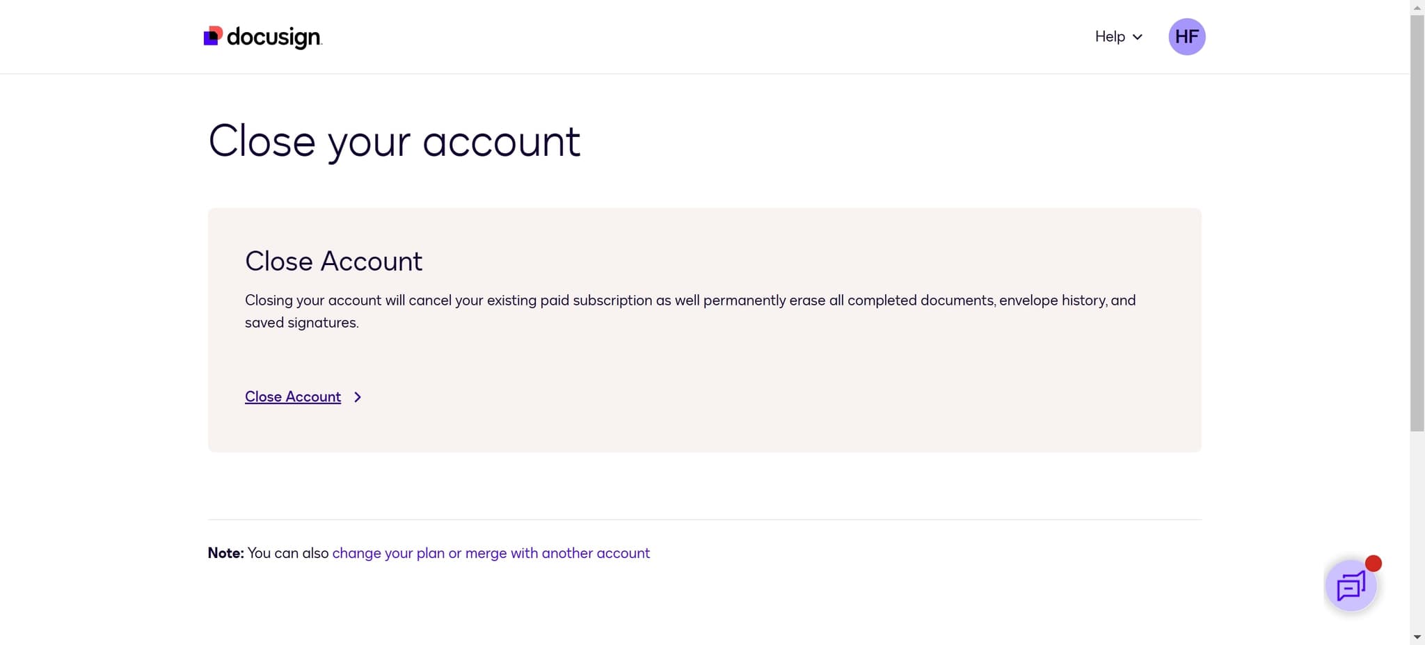Open the Help dropdown menu
Image resolution: width=1425 pixels, height=645 pixels.
[1117, 36]
